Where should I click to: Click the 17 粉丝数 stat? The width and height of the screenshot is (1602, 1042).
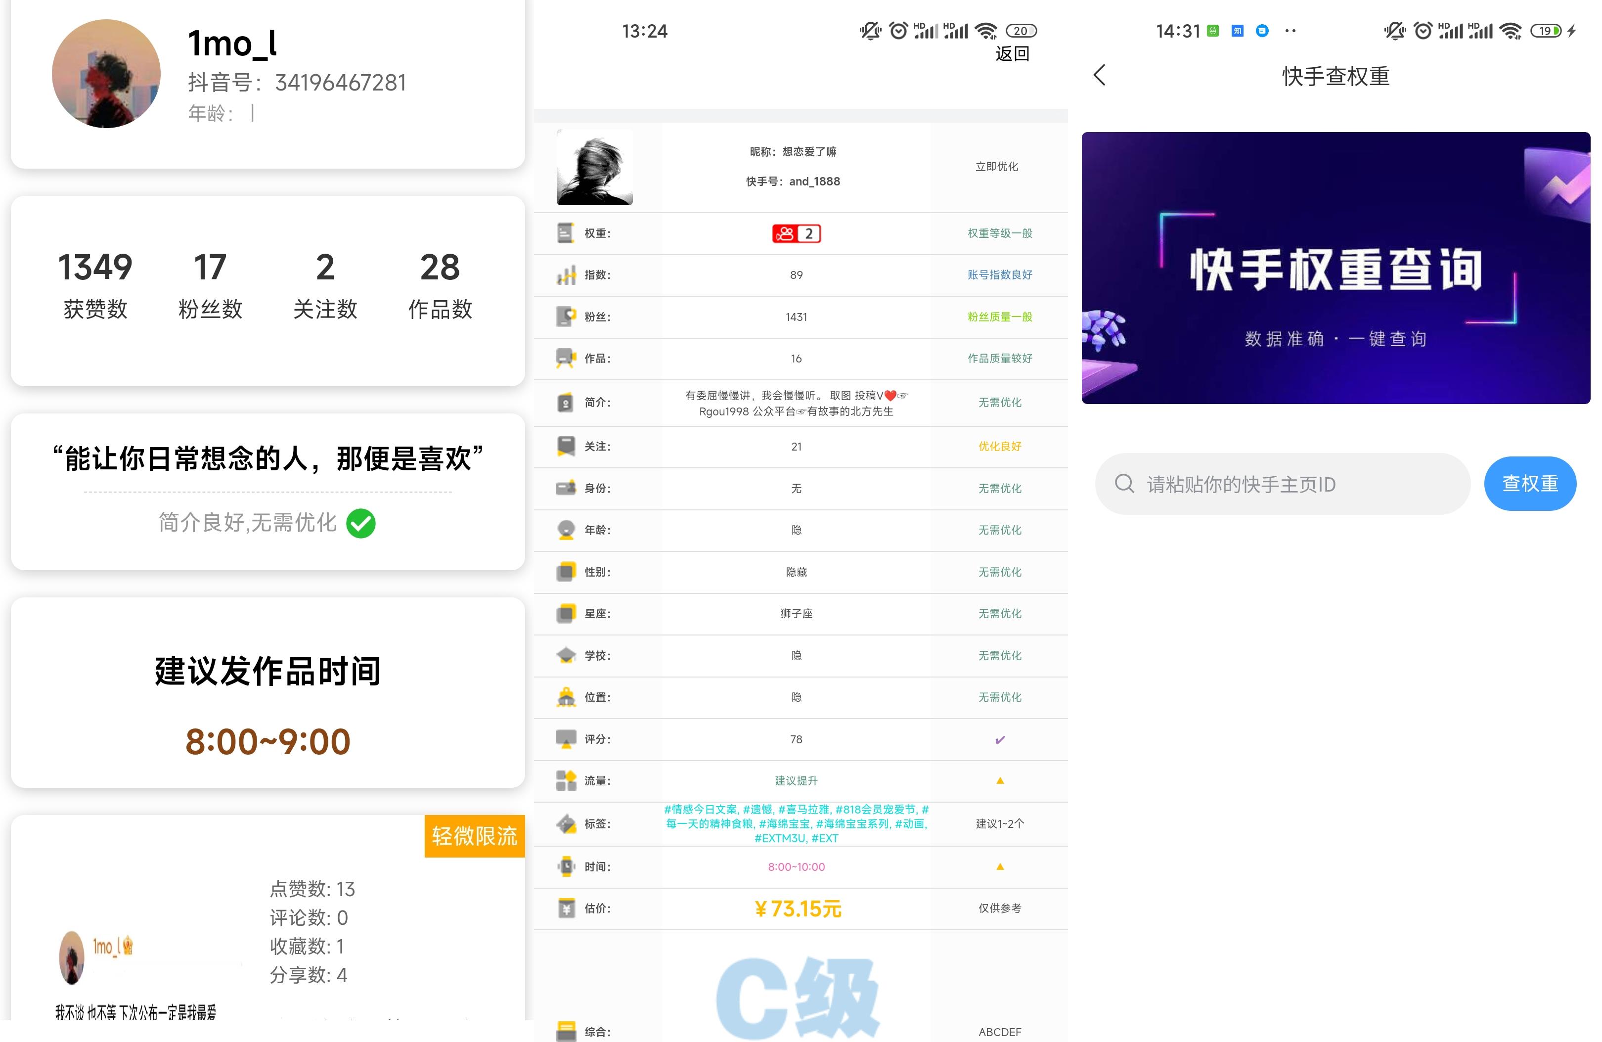pyautogui.click(x=210, y=285)
